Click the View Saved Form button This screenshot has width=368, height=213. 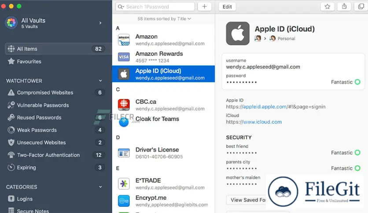pos(246,200)
